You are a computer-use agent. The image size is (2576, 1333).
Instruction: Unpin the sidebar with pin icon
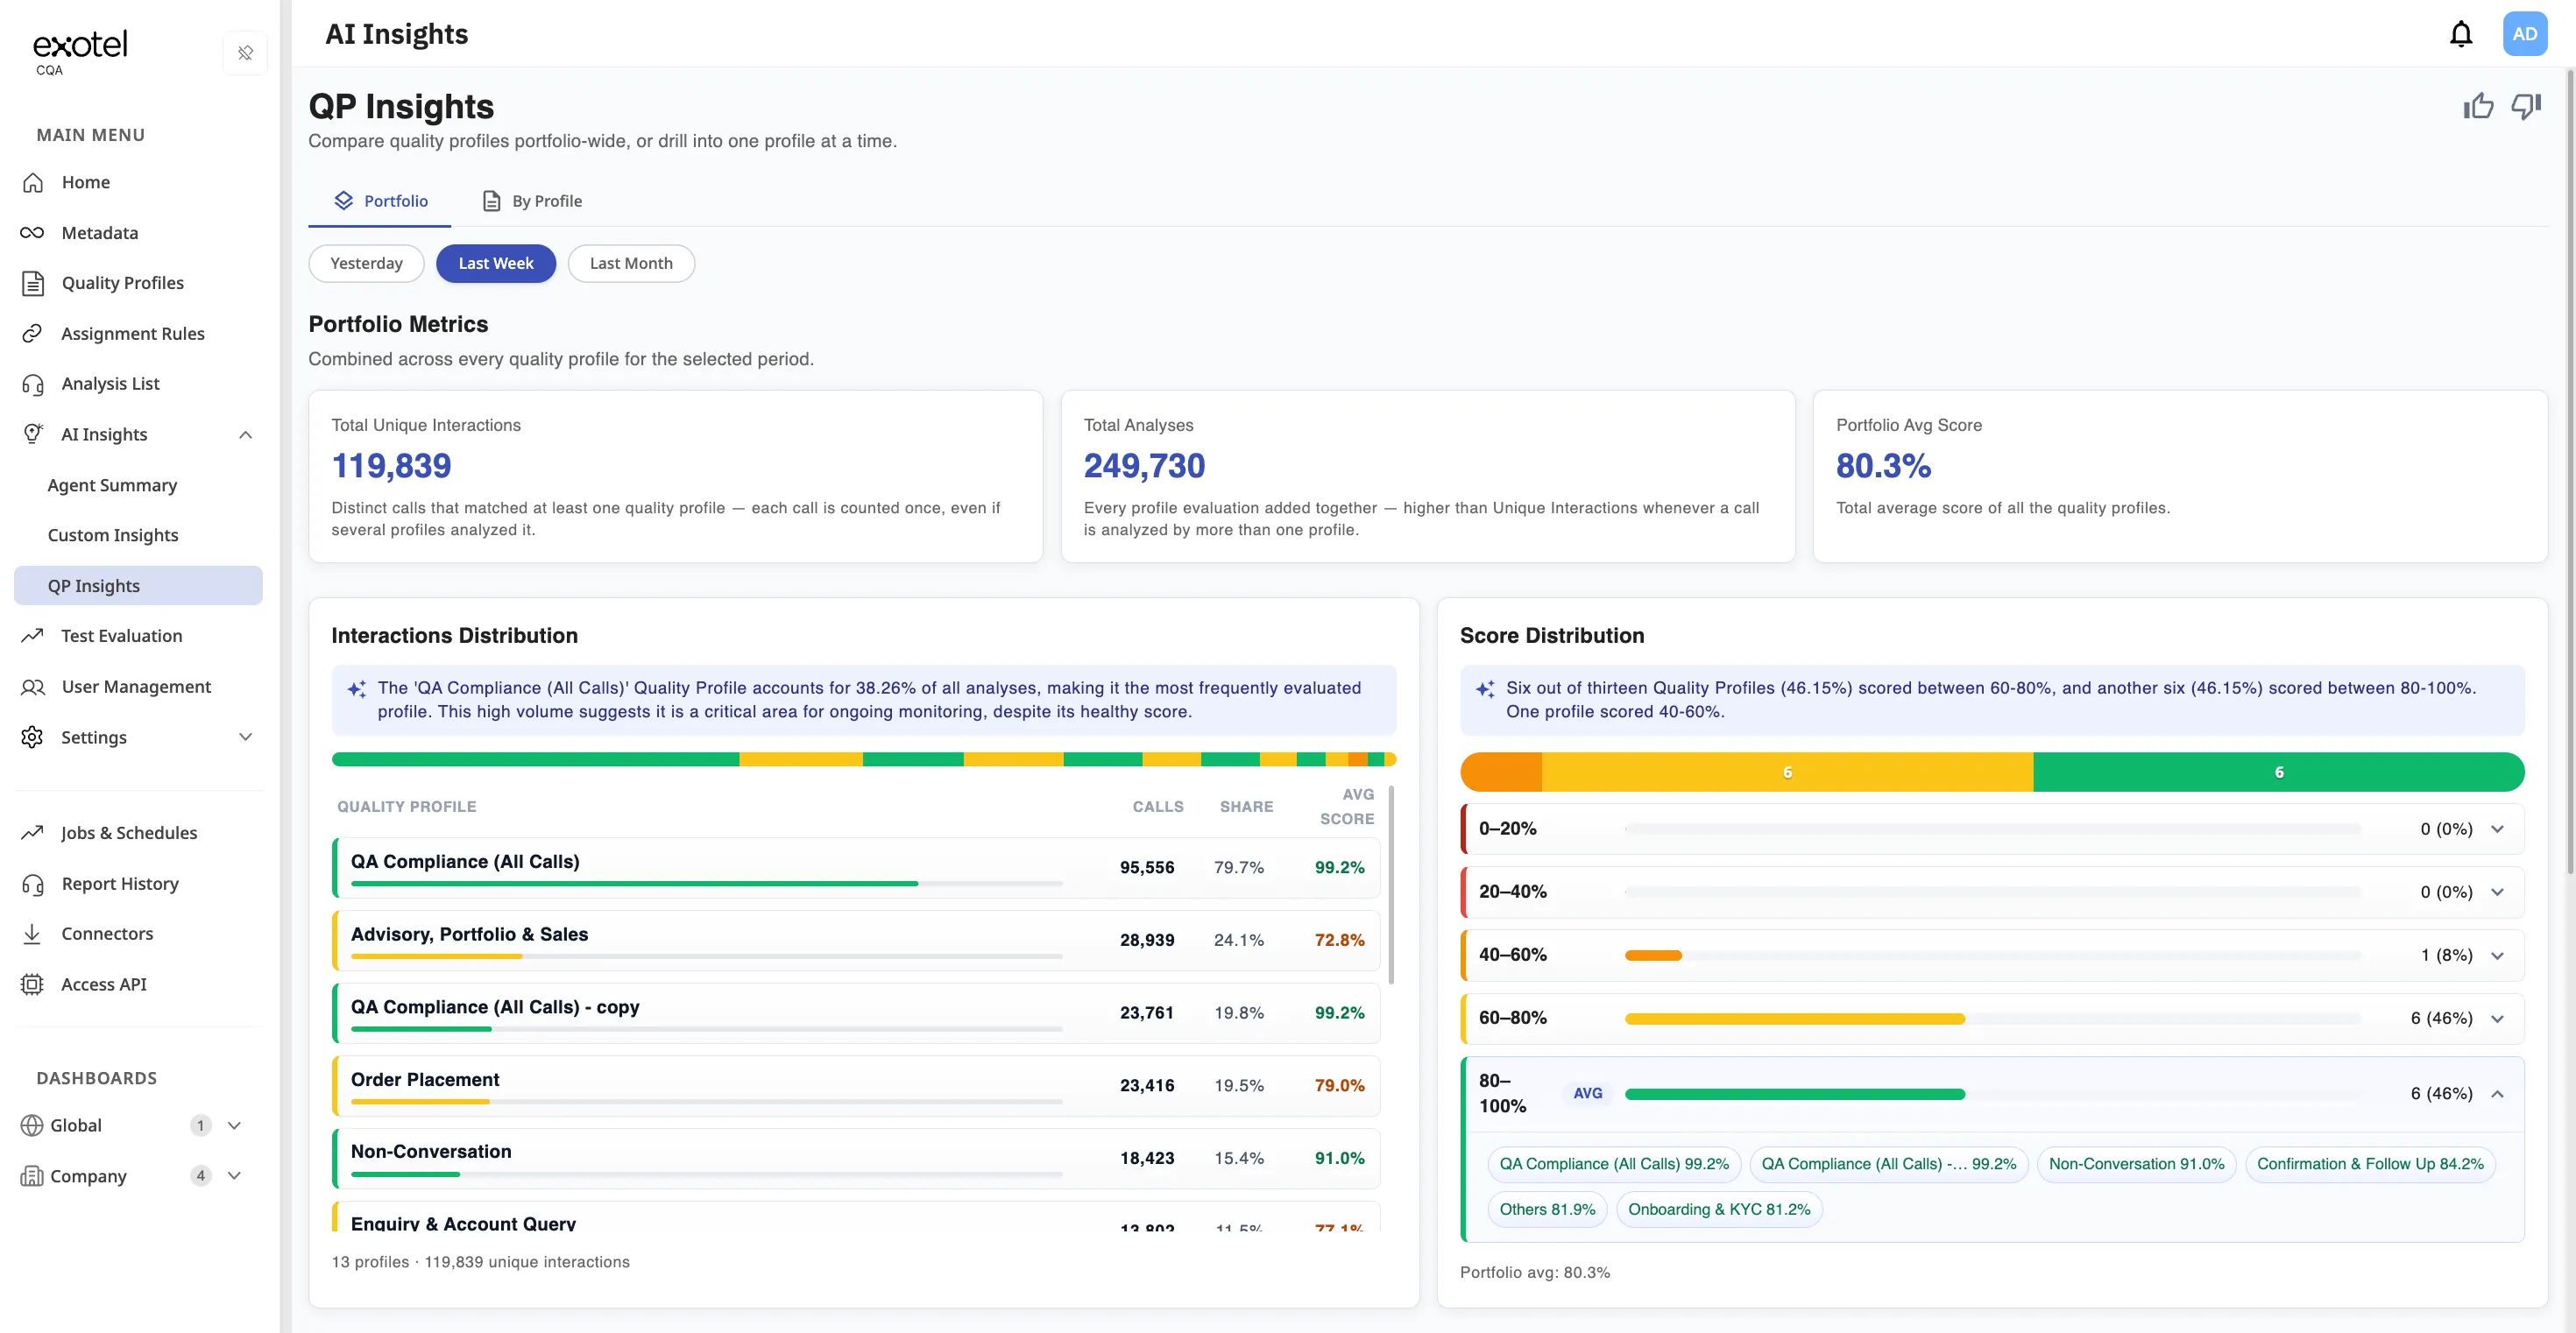(x=245, y=53)
